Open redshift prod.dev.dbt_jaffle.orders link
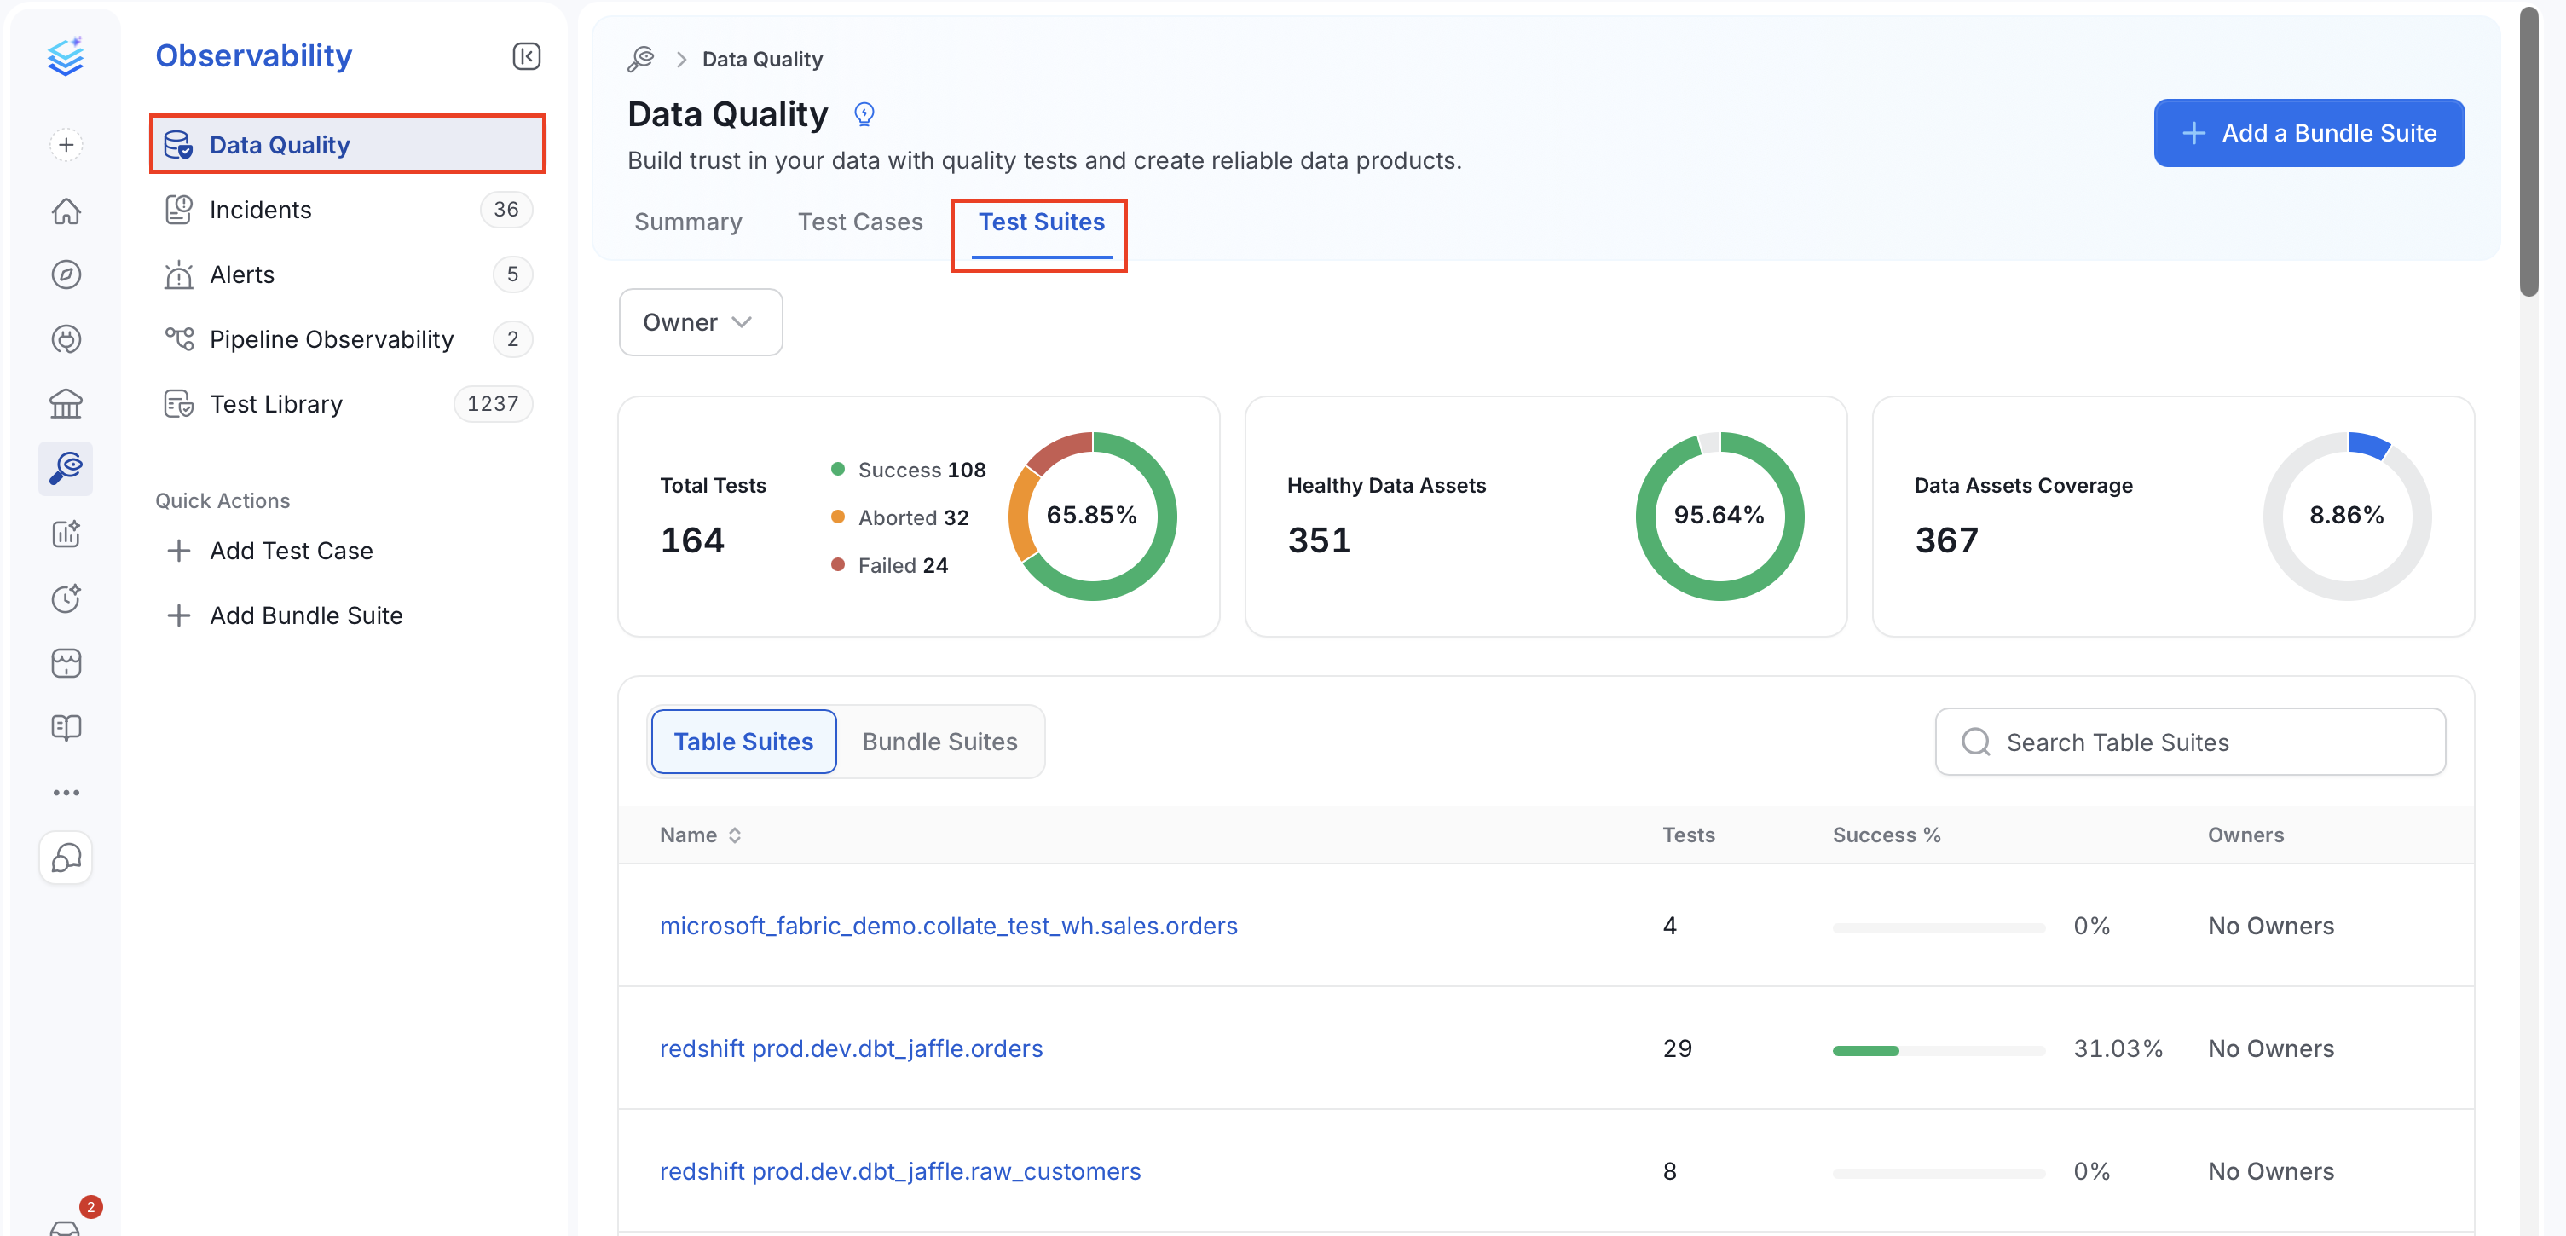The height and width of the screenshot is (1236, 2566). (x=851, y=1048)
